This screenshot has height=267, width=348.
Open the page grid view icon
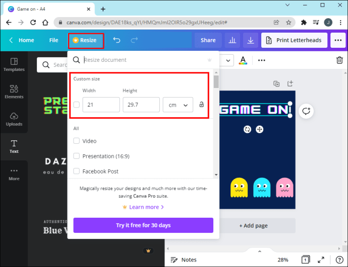(306, 259)
